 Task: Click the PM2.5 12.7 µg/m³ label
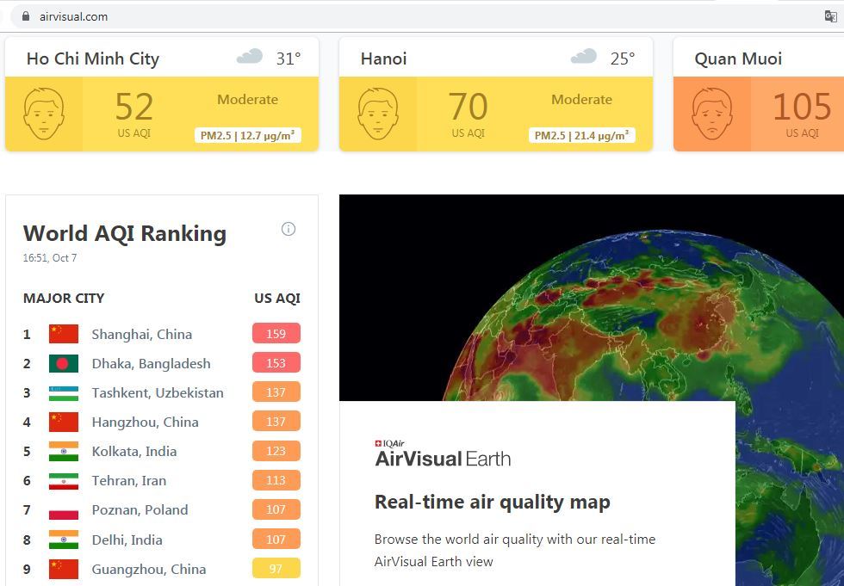click(x=247, y=135)
